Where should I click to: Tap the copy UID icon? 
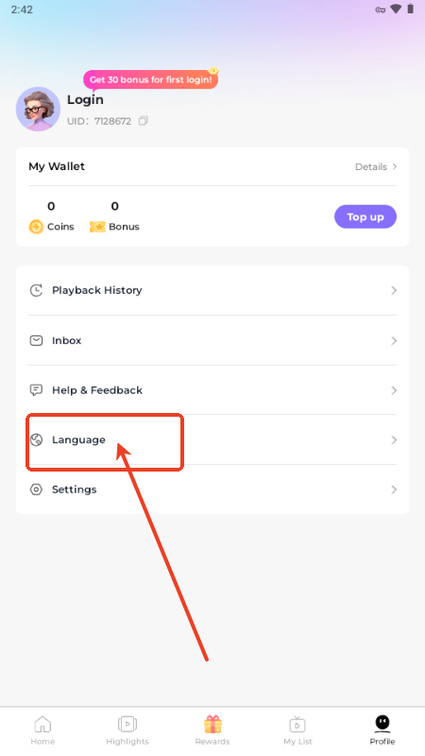[x=144, y=121]
